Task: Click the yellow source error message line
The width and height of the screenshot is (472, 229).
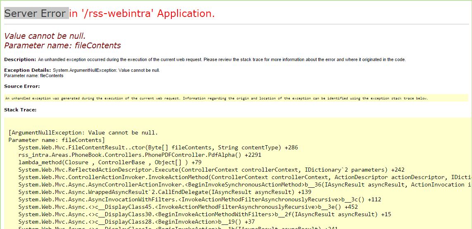Action: (x=217, y=98)
